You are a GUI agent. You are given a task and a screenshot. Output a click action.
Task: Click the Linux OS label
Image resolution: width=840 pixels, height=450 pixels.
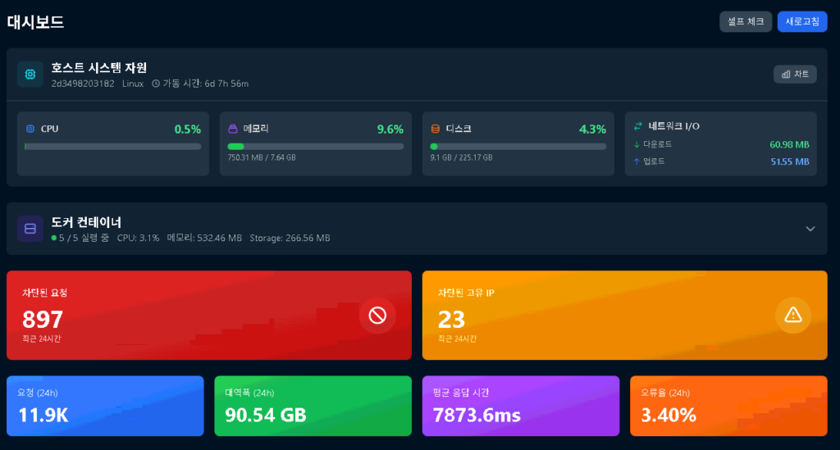pyautogui.click(x=133, y=84)
